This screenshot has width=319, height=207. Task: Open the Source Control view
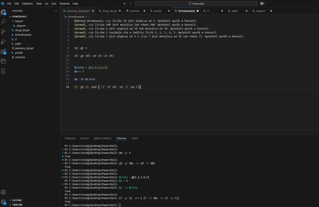point(3,32)
